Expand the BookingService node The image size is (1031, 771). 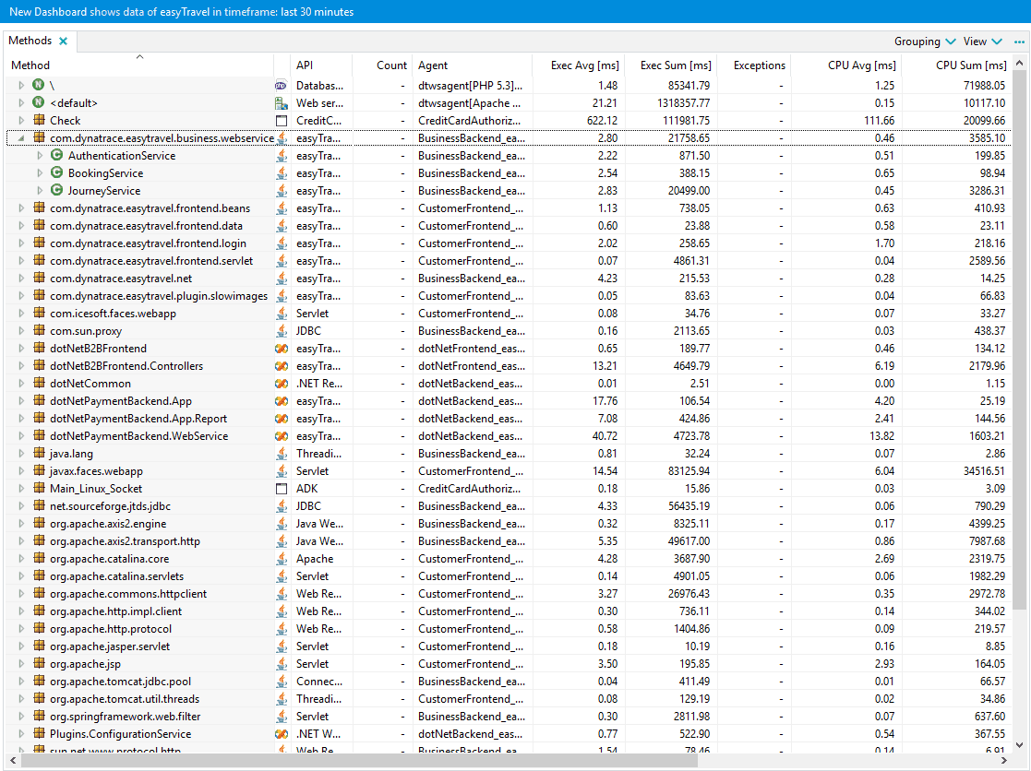click(x=40, y=173)
